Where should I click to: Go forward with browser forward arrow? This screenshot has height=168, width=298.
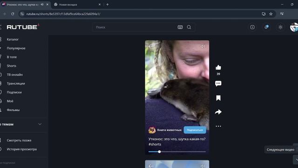tap(4, 14)
